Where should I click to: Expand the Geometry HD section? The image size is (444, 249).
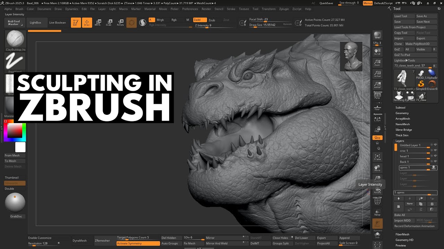(404, 240)
